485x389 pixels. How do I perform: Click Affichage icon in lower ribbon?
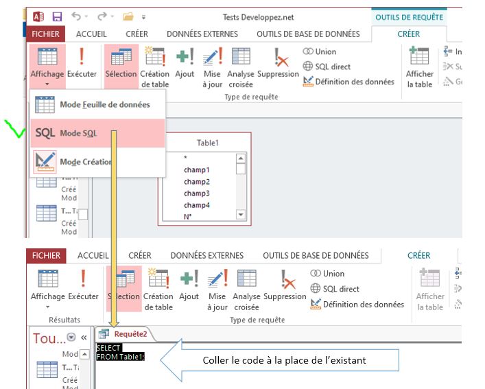[48, 279]
